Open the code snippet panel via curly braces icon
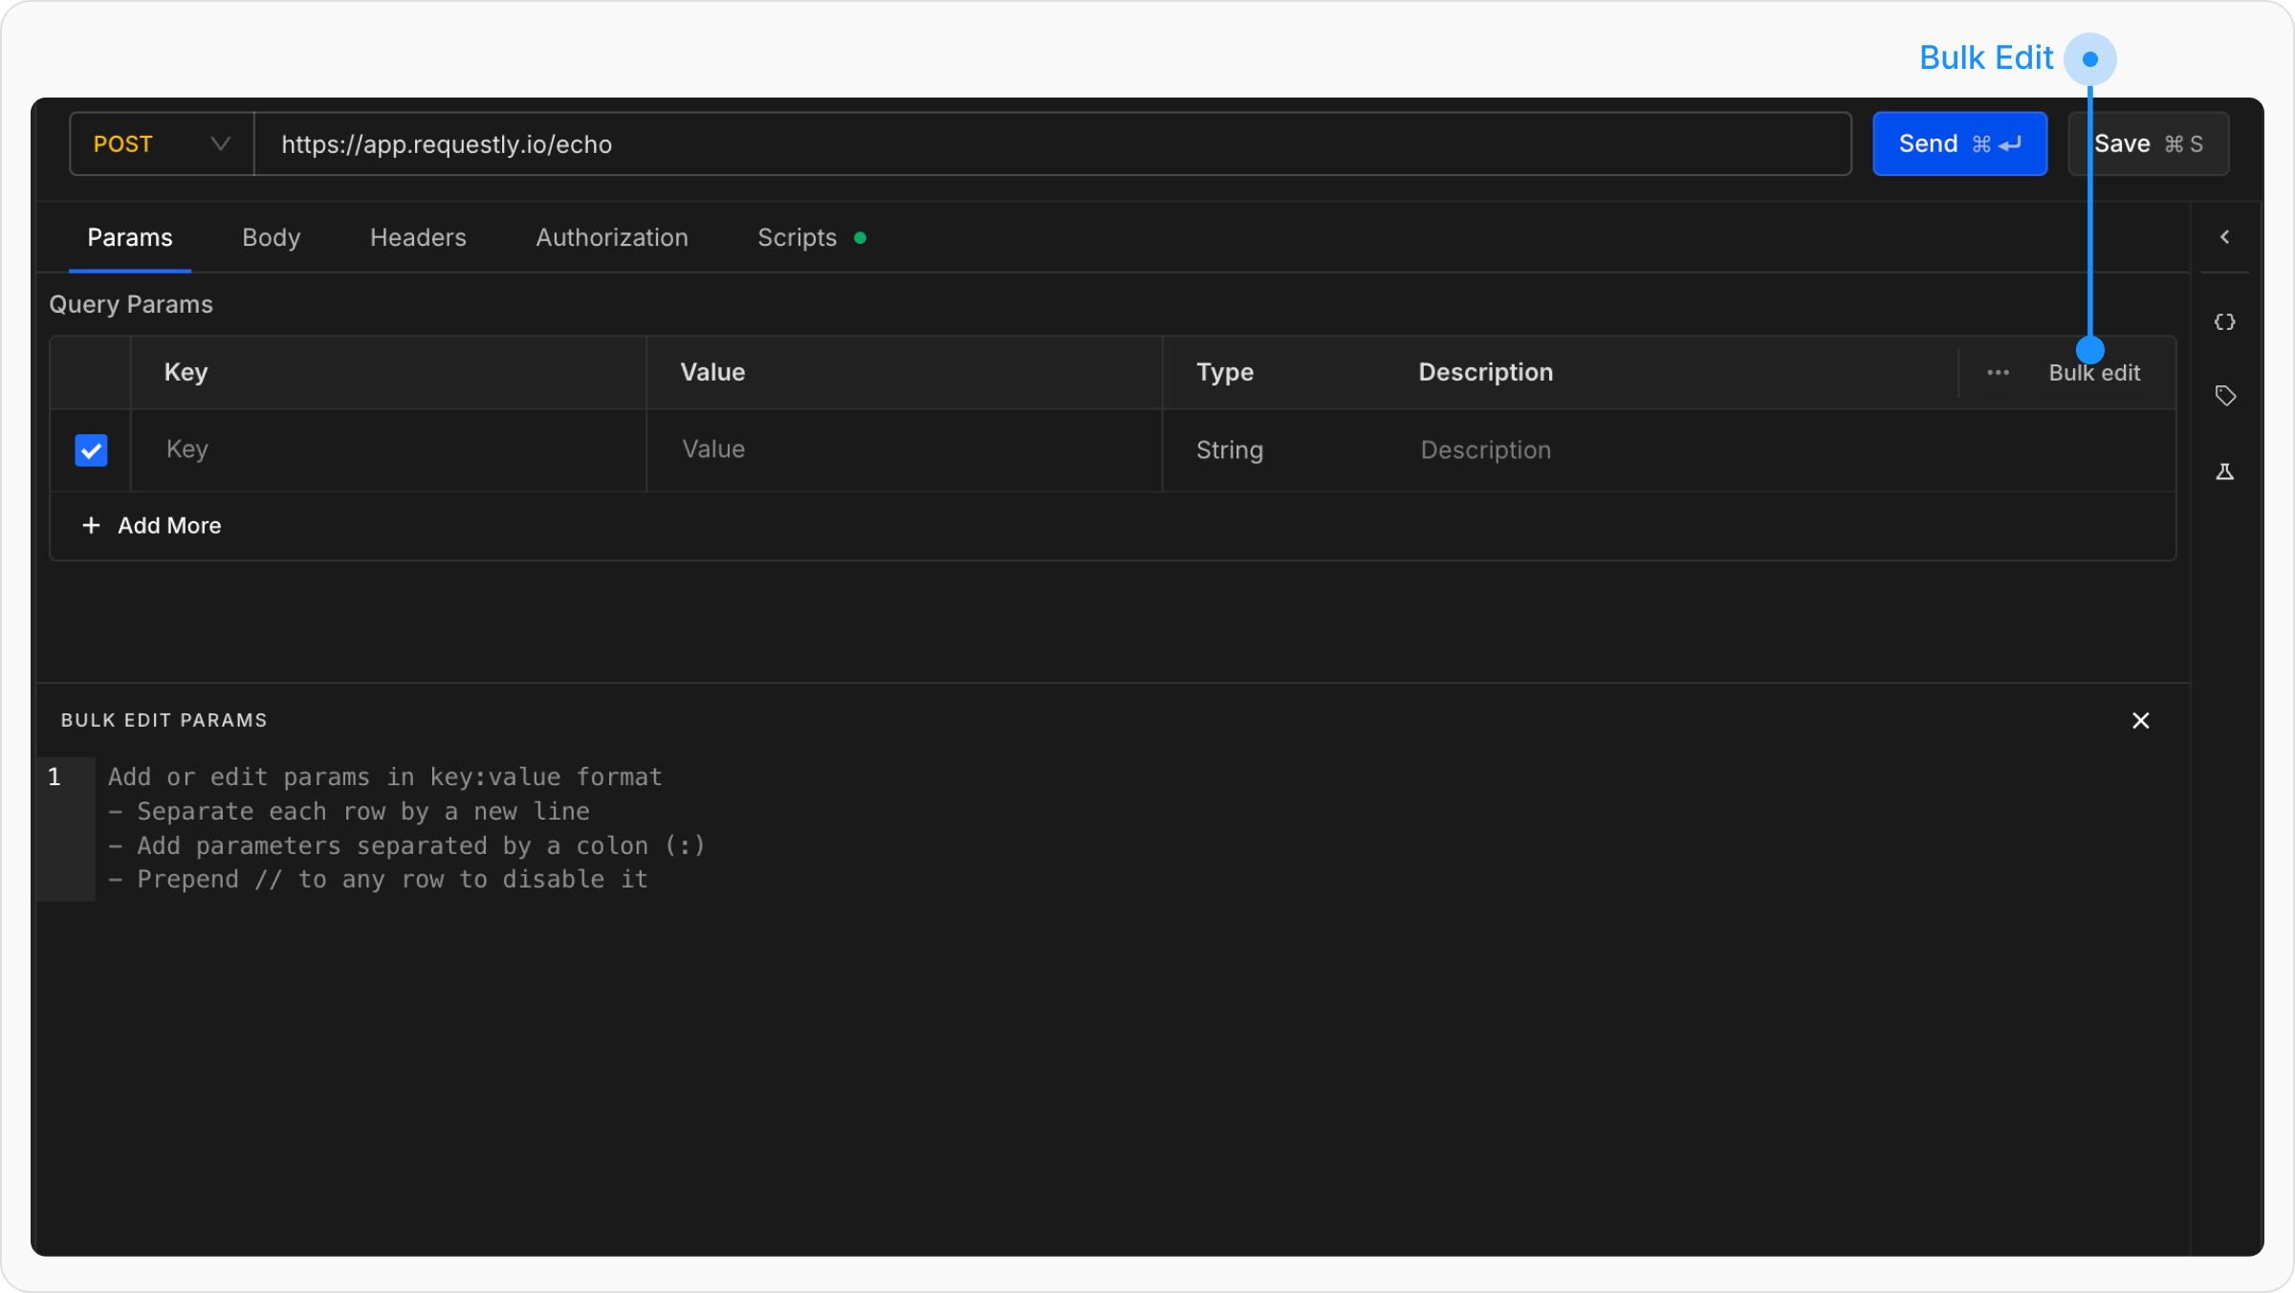The height and width of the screenshot is (1293, 2295). click(x=2225, y=321)
